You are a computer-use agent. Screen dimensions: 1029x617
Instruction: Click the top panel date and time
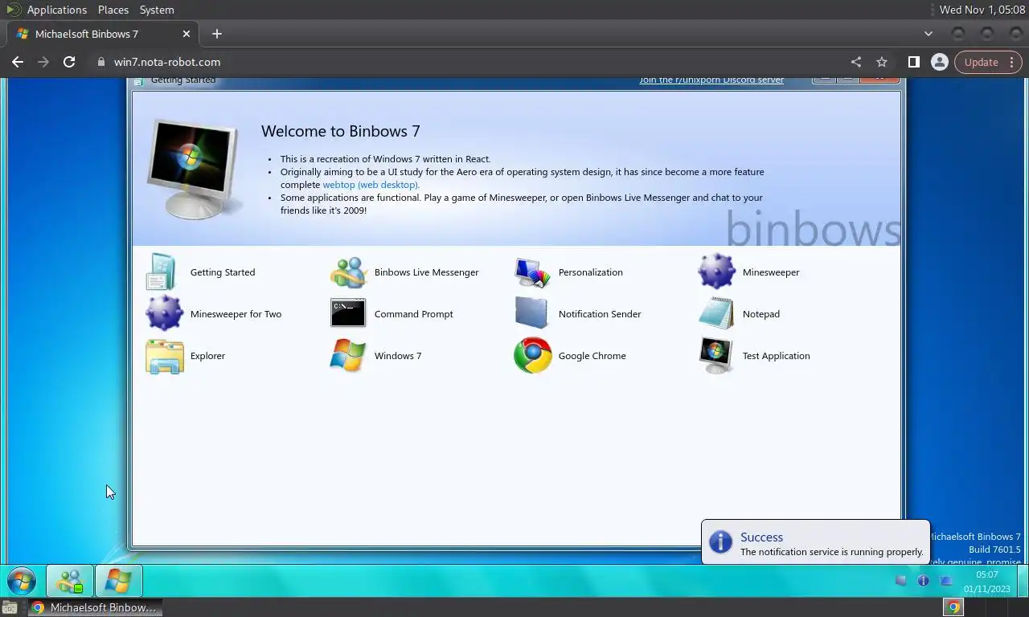click(x=982, y=10)
